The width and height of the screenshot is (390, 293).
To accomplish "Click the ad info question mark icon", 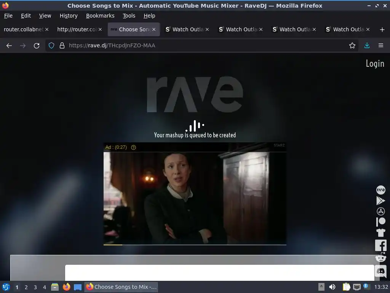I will click(134, 148).
